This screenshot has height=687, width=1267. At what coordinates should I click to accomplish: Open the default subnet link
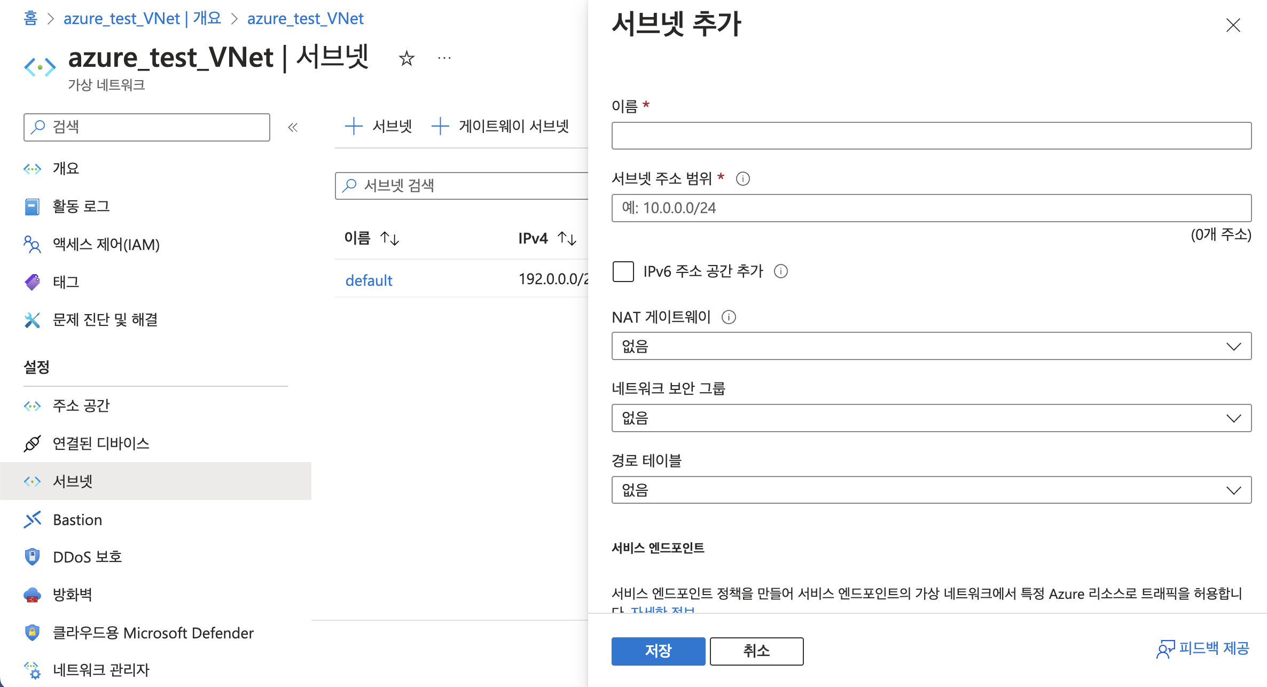pyautogui.click(x=369, y=280)
